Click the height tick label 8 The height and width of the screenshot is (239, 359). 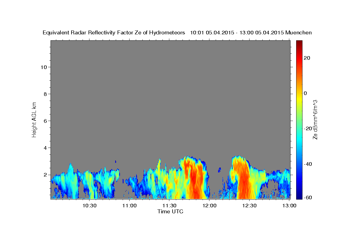click(45, 94)
